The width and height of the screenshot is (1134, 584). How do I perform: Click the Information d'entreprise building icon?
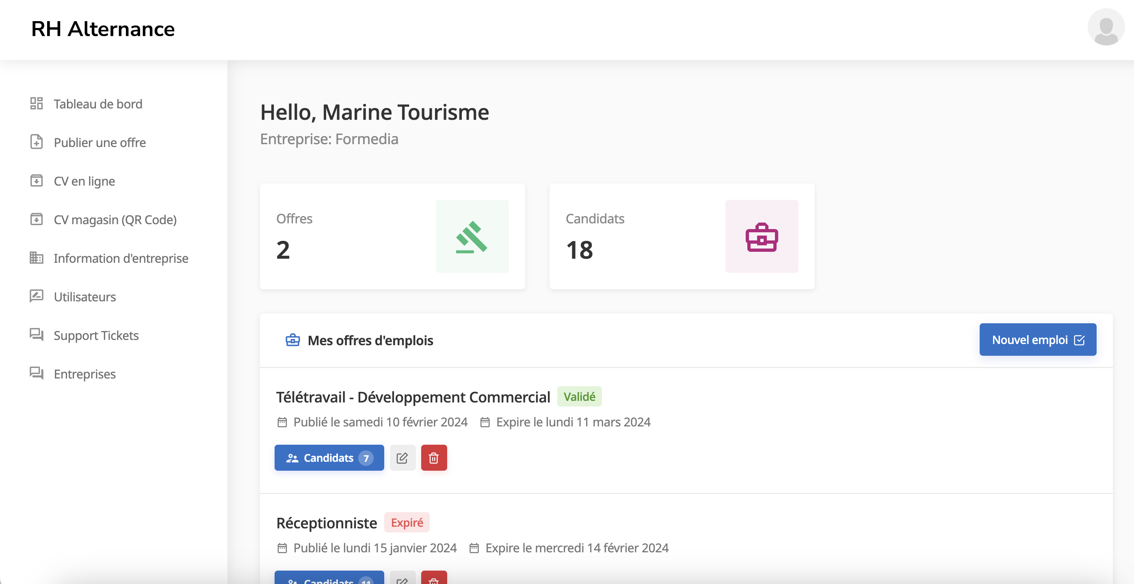pyautogui.click(x=37, y=258)
